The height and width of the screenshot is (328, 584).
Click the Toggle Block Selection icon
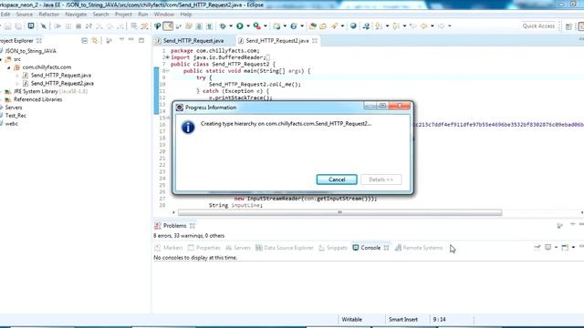[199, 26]
